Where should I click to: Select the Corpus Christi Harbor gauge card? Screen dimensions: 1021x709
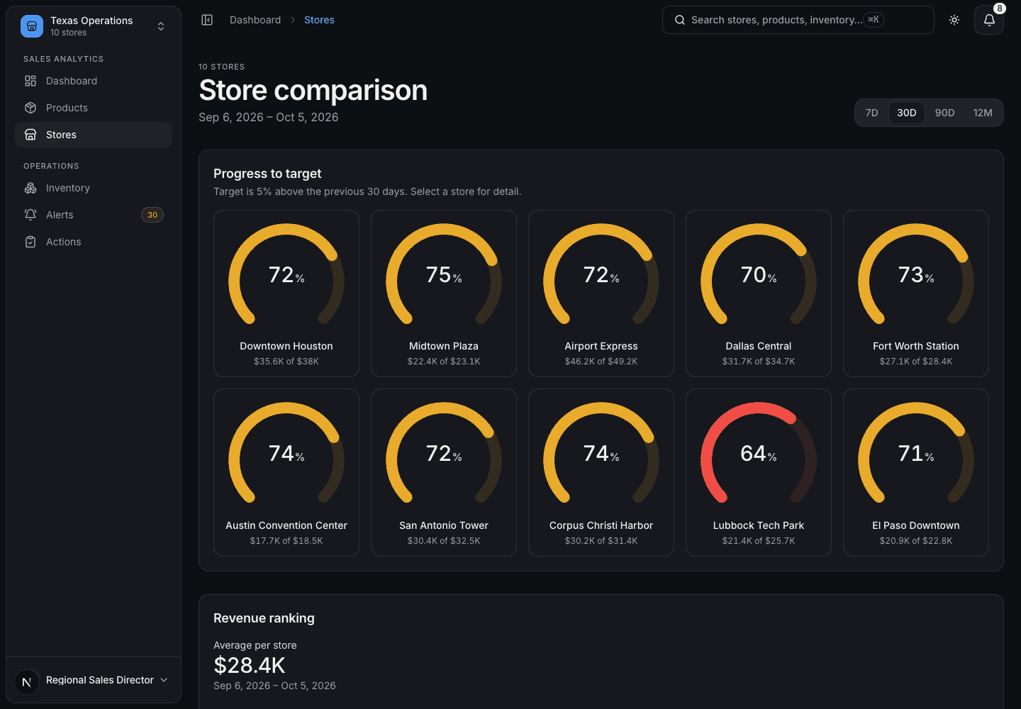coord(601,472)
